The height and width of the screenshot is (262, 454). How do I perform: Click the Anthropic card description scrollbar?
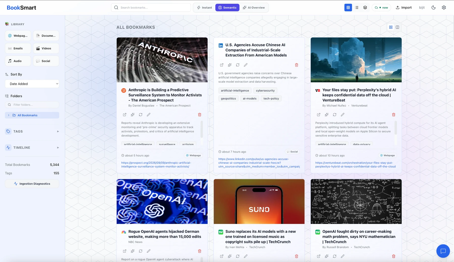coord(202,129)
